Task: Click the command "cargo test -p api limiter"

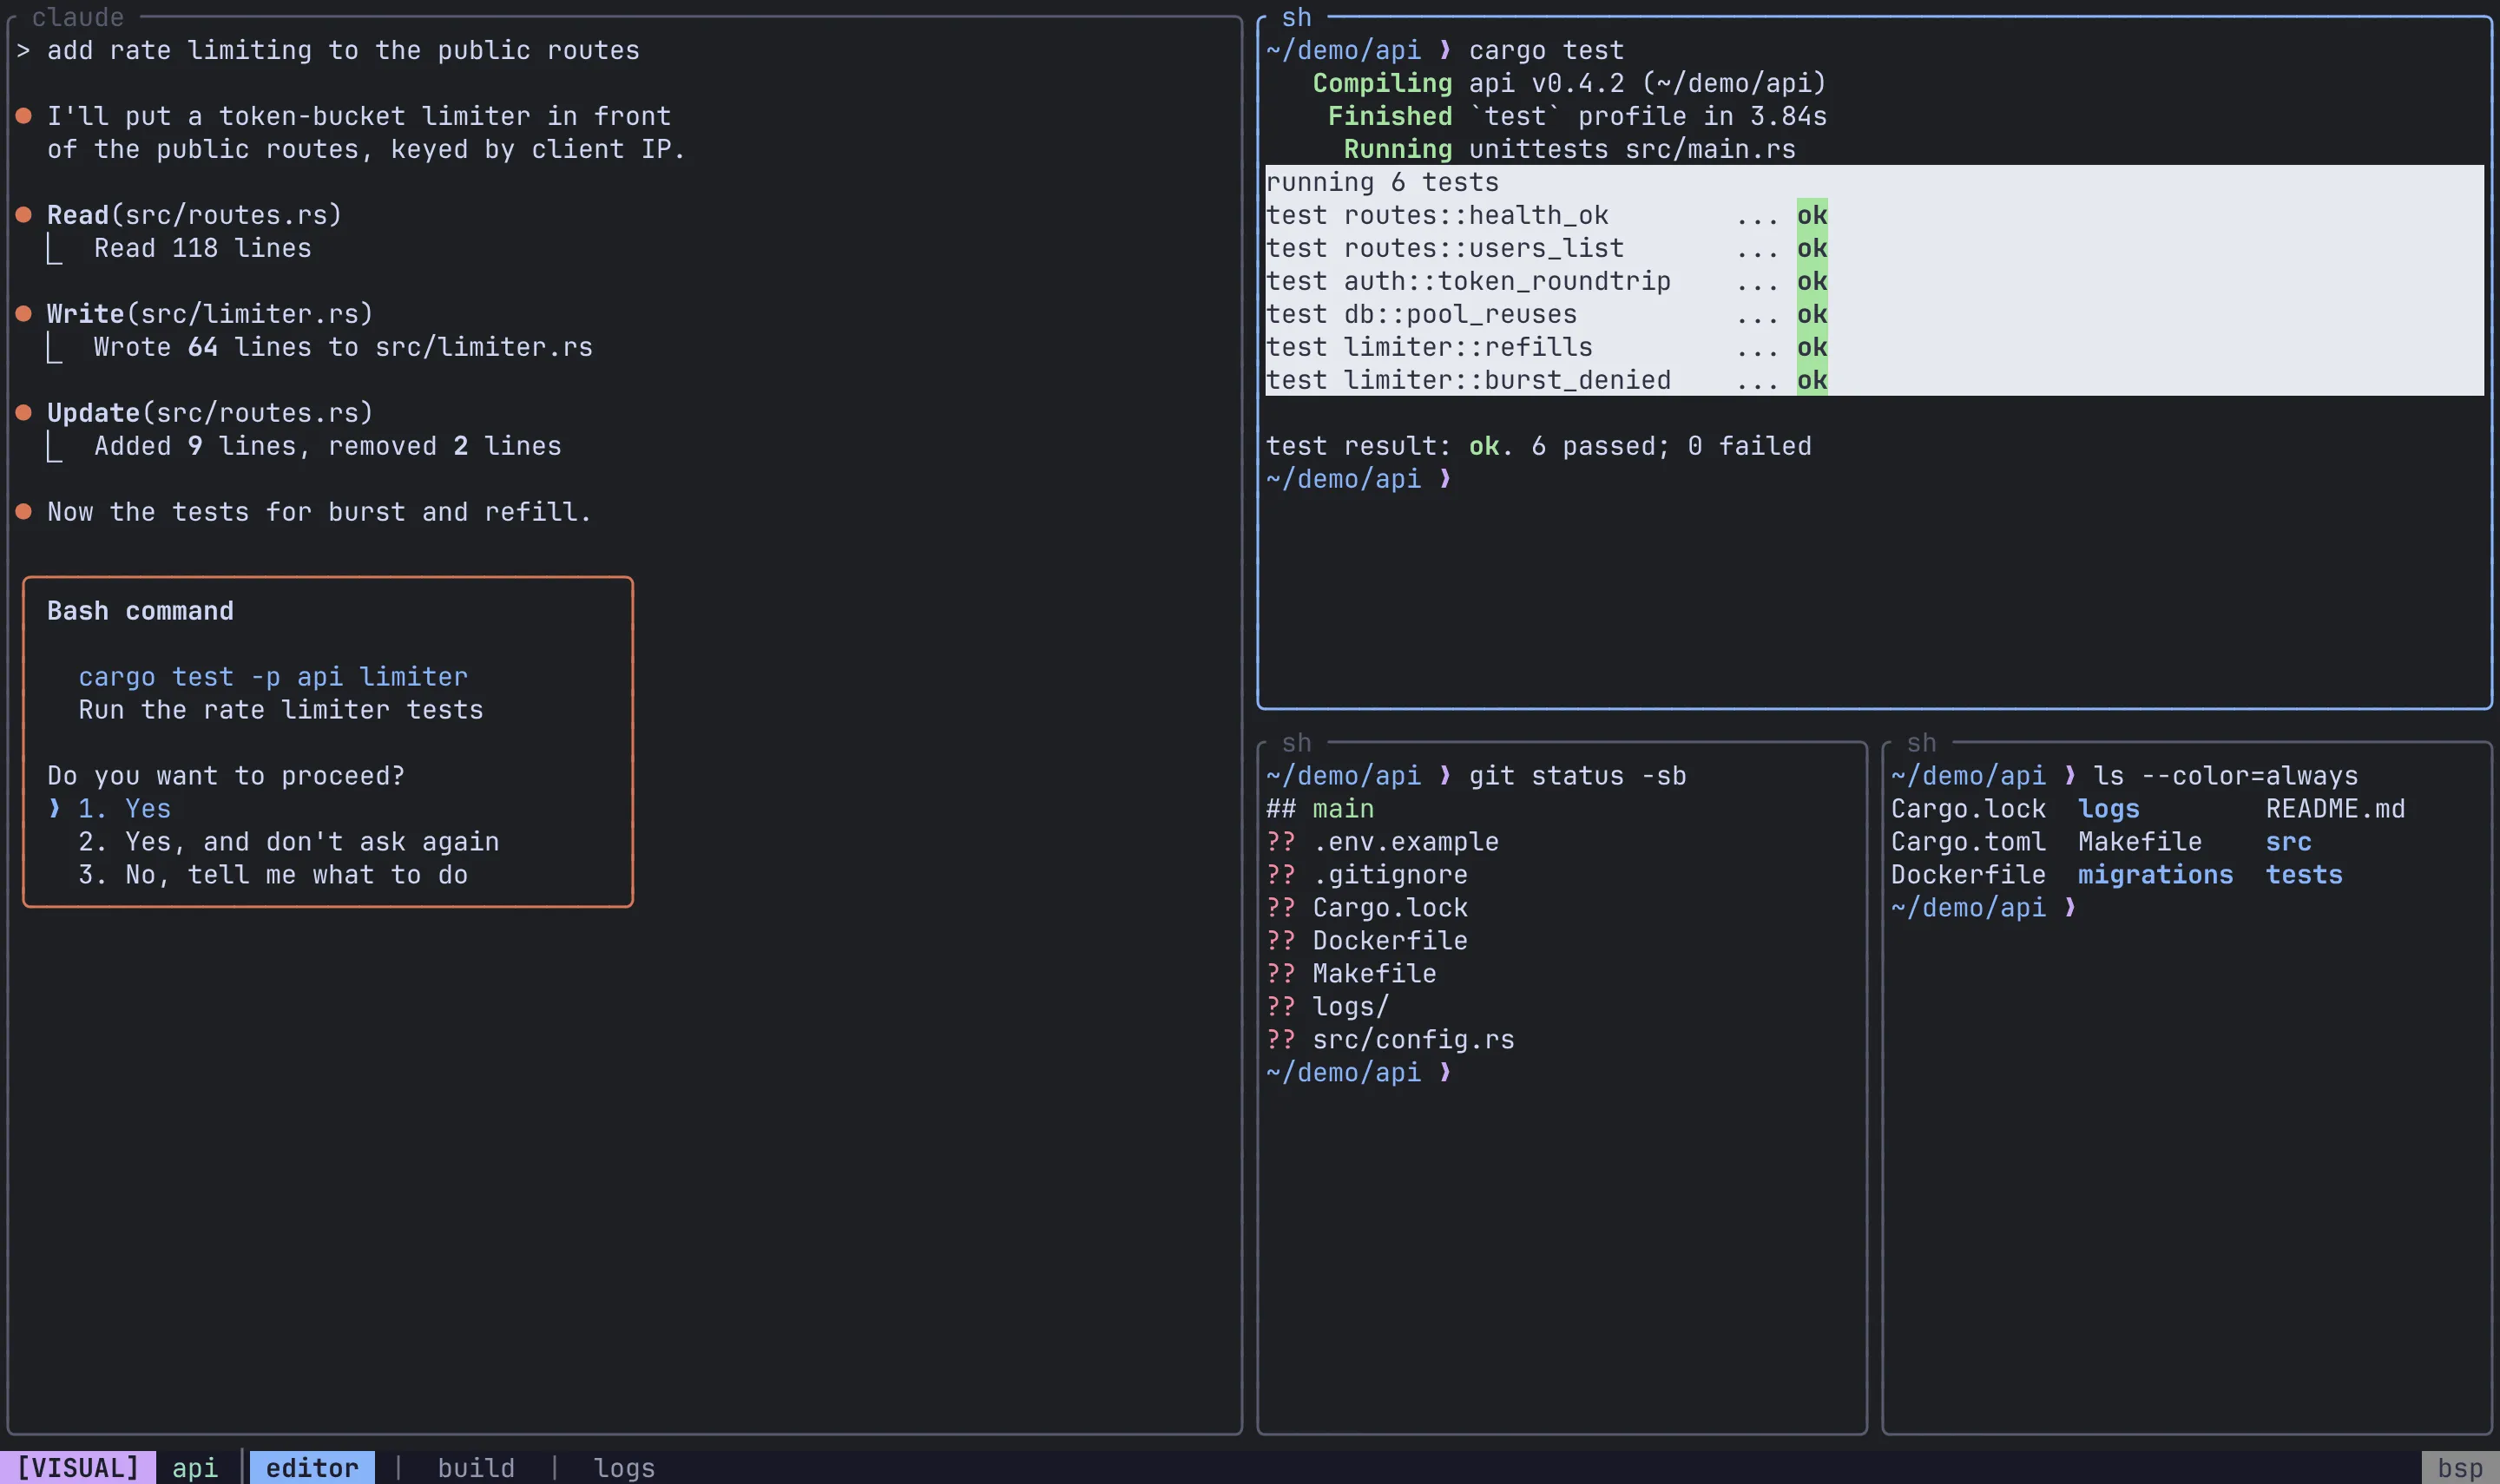Action: 273,677
